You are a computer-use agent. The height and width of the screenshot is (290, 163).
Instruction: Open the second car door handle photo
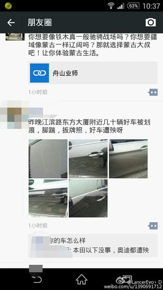point(88,159)
